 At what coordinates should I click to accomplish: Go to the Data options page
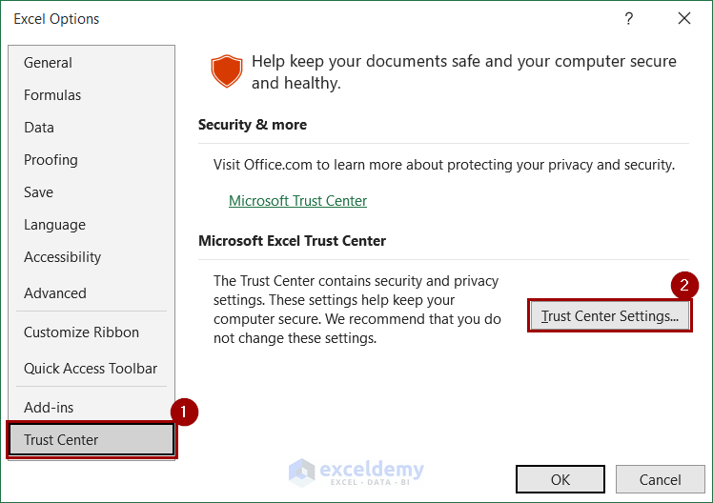pos(39,128)
